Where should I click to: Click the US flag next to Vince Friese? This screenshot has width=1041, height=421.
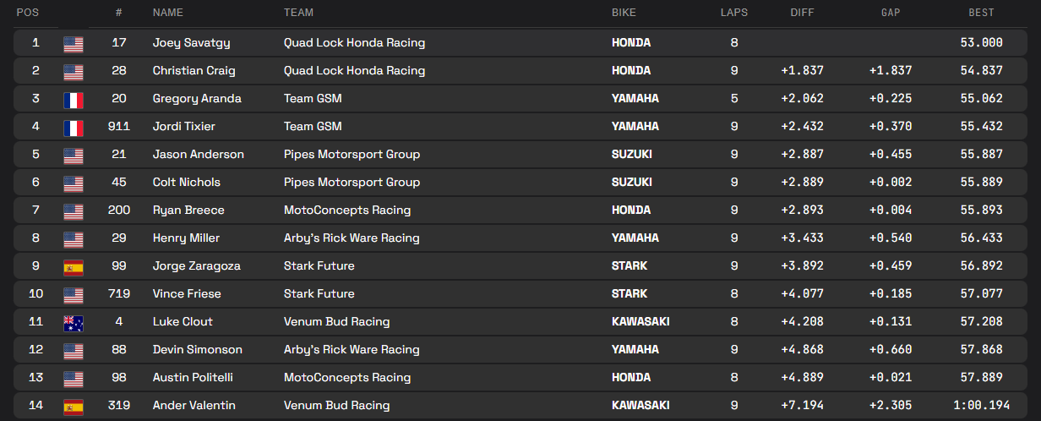74,294
